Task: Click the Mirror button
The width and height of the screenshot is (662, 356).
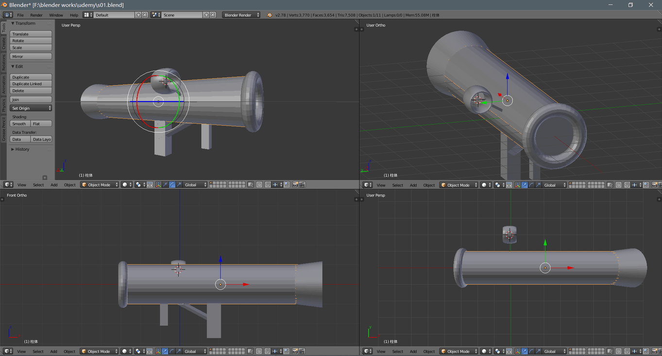Action: pyautogui.click(x=31, y=56)
